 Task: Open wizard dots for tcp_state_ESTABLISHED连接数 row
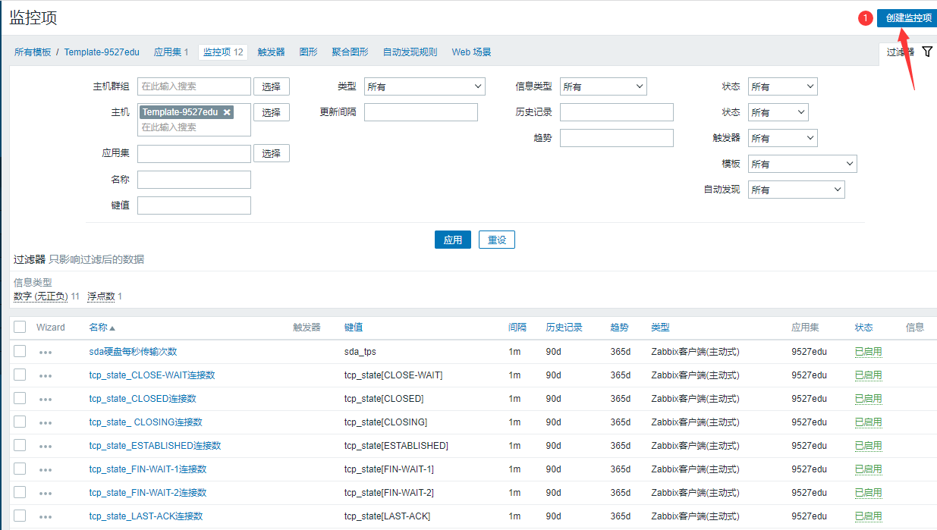click(x=46, y=447)
